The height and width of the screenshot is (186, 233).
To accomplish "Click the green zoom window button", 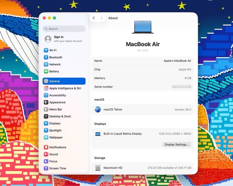I will (54, 18).
